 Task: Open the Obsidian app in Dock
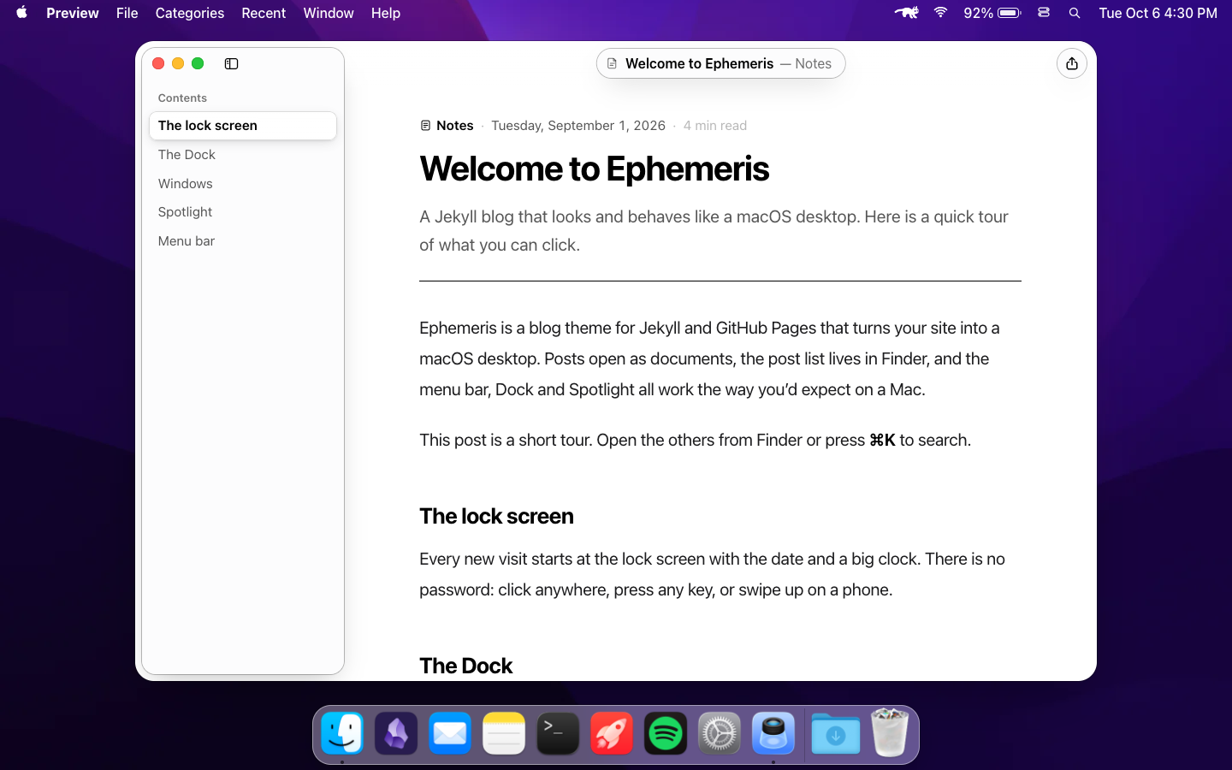point(396,733)
